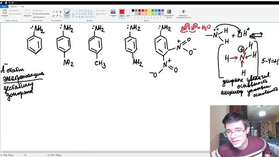Click the image size readout in status bar
The height and width of the screenshot is (157, 279).
tap(54, 155)
